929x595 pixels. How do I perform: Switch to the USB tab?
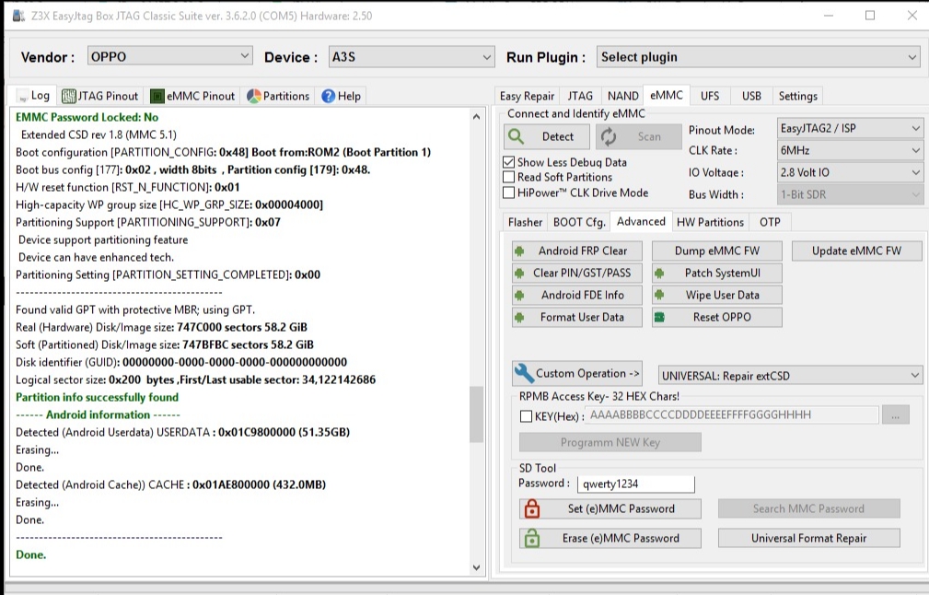751,96
